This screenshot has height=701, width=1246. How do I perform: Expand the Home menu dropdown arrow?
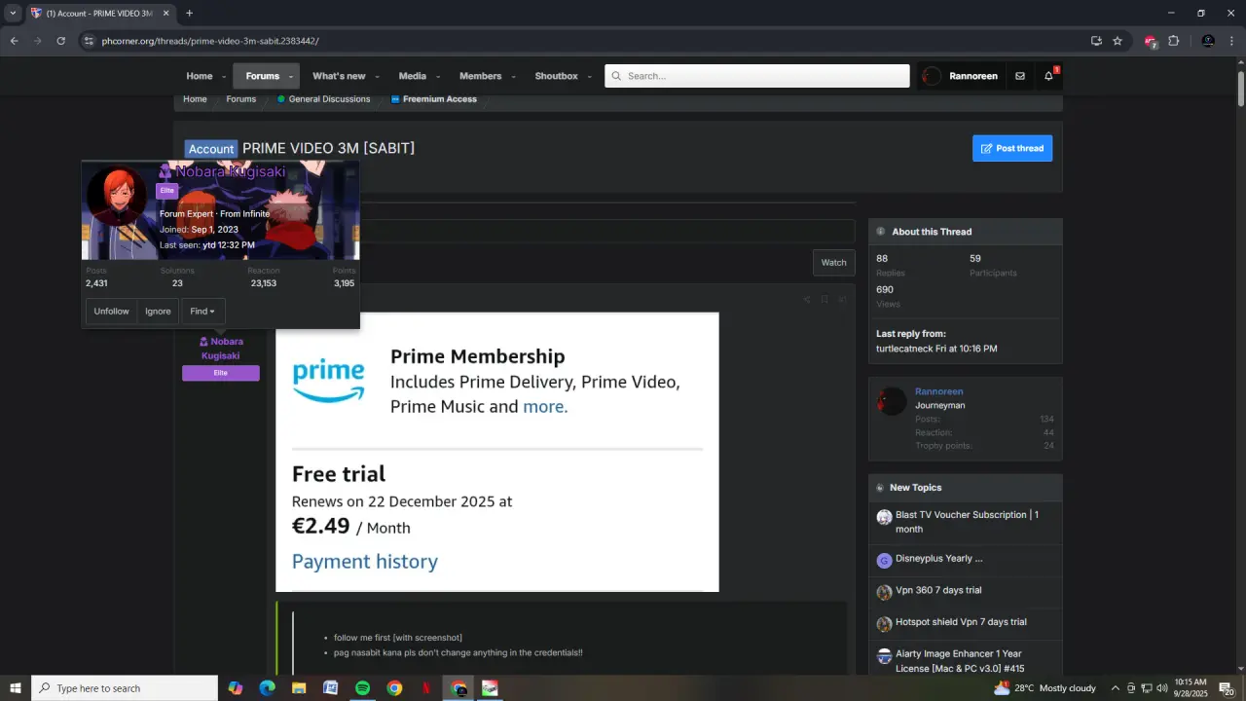[x=224, y=77]
